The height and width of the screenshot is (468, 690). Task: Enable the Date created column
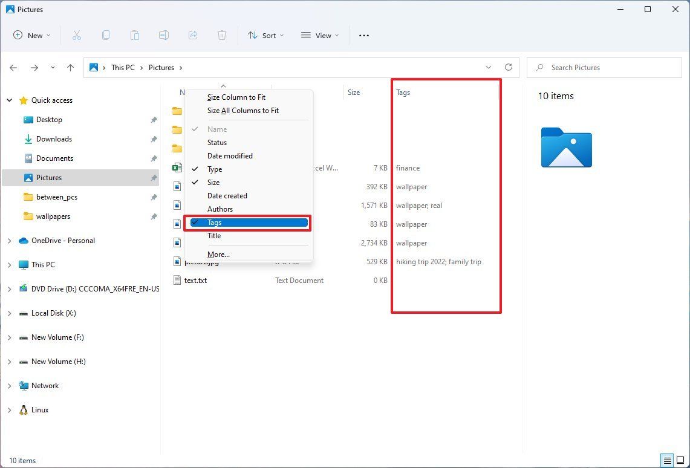coord(227,195)
